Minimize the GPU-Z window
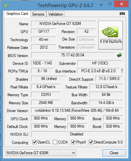The image size is (131, 161). (x=101, y=5)
